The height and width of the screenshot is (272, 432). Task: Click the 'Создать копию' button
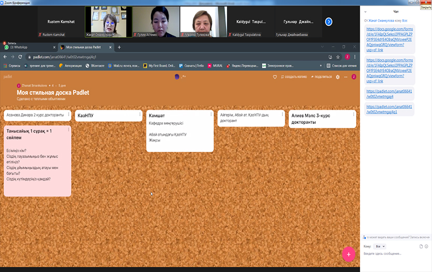(x=294, y=77)
